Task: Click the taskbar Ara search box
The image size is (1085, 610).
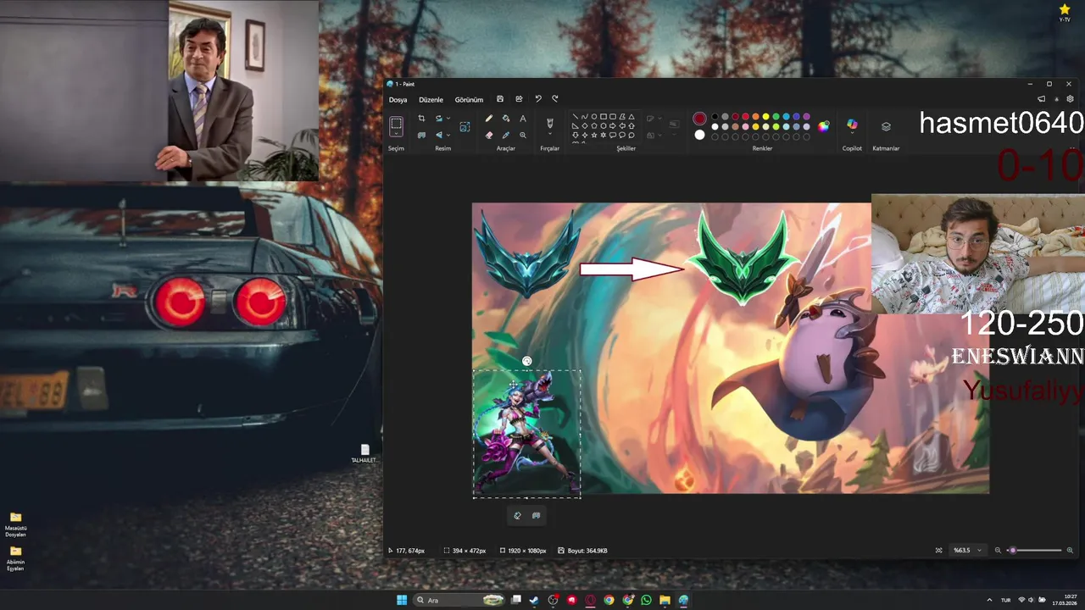Action: (x=460, y=600)
